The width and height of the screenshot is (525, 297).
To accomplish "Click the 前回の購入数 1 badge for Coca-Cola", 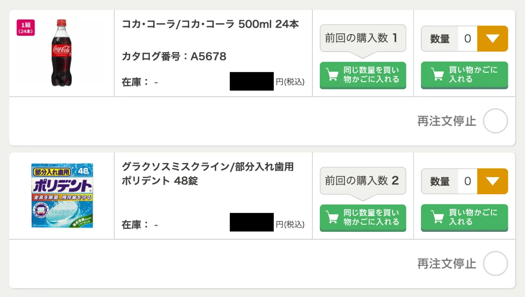I will point(363,38).
